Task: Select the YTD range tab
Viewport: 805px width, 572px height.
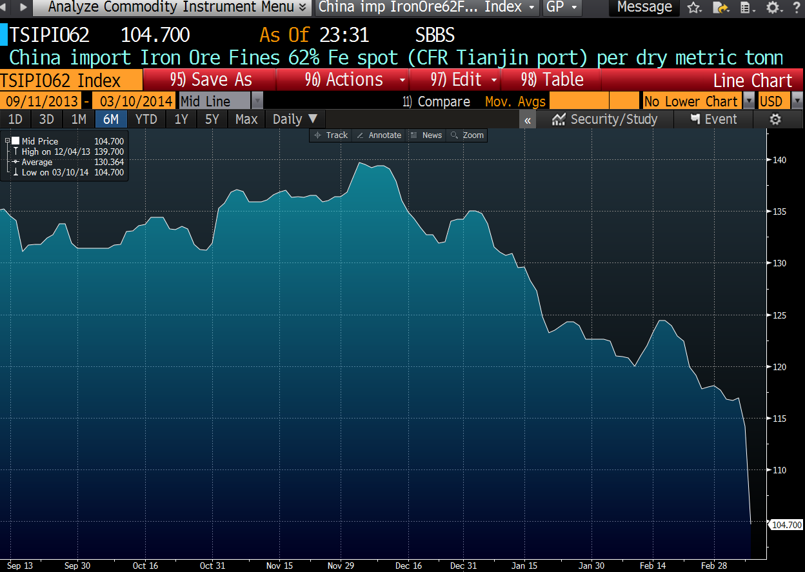Action: click(x=146, y=119)
